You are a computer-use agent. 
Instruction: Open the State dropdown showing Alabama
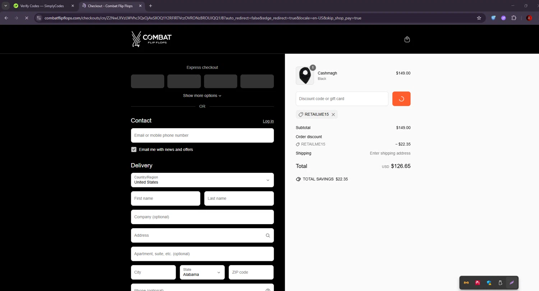[202, 272]
